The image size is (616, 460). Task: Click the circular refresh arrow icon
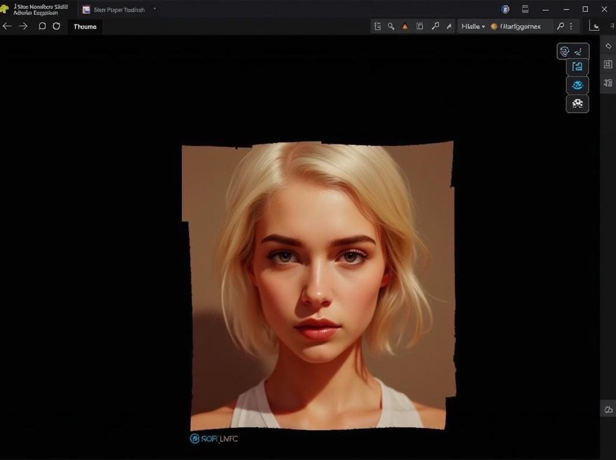[x=56, y=26]
